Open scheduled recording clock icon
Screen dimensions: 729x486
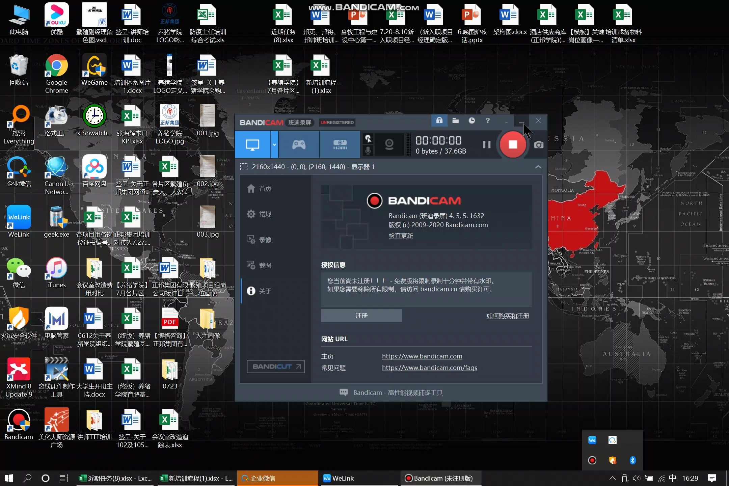tap(471, 120)
